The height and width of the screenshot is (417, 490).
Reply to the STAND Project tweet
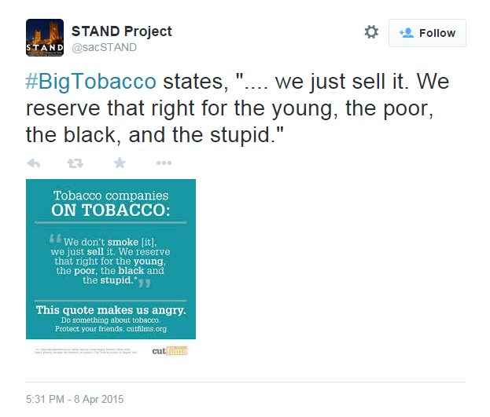point(34,163)
